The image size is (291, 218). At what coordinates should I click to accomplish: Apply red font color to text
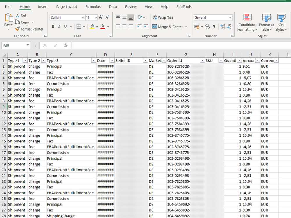(x=103, y=27)
